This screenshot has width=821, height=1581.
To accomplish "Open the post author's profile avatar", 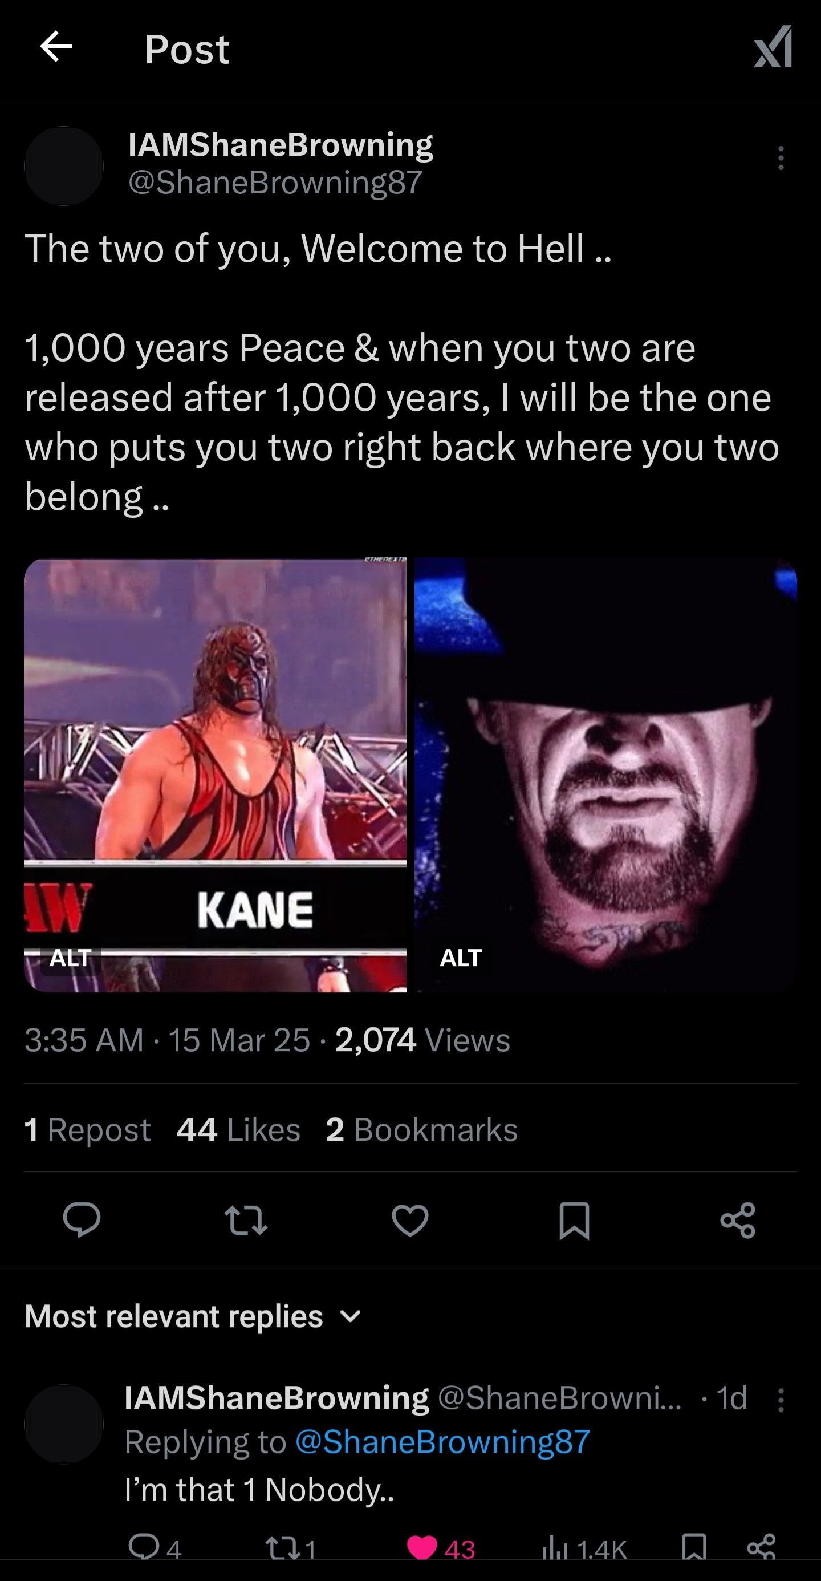I will tap(64, 166).
